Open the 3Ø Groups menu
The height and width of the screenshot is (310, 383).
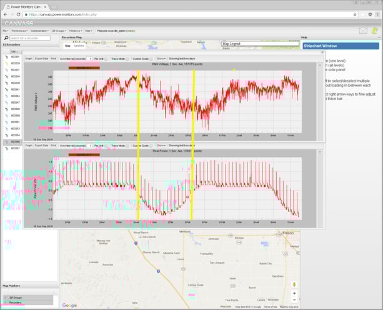pos(59,31)
